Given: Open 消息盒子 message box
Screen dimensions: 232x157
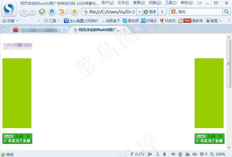Looking at the screenshot, I should pos(110,21).
